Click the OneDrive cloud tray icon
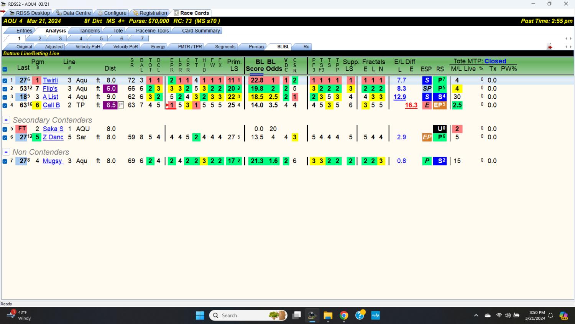The image size is (575, 324). pos(488,316)
